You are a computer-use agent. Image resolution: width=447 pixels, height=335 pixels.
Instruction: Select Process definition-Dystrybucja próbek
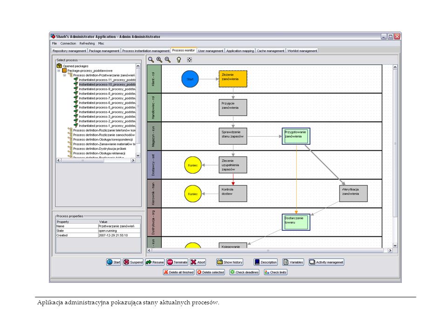(x=100, y=148)
